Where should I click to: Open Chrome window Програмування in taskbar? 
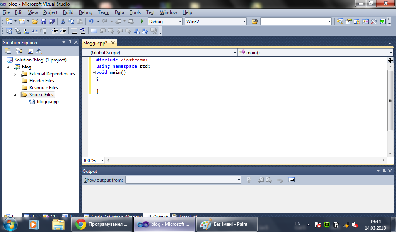pyautogui.click(x=102, y=224)
